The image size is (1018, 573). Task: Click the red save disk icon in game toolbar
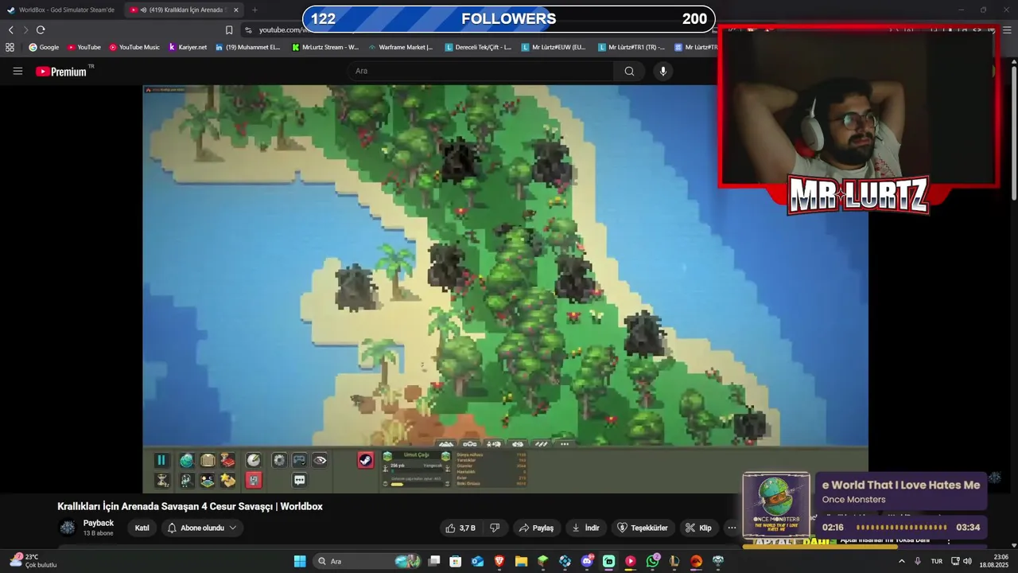(254, 480)
